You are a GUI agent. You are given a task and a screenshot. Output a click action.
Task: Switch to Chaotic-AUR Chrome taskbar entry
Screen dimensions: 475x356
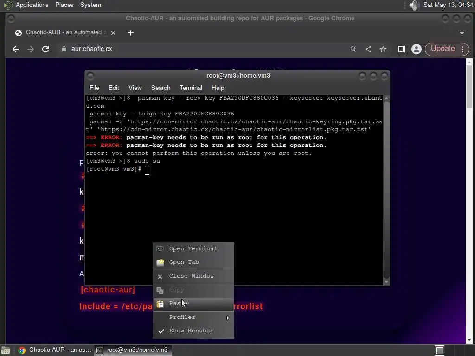click(x=55, y=350)
